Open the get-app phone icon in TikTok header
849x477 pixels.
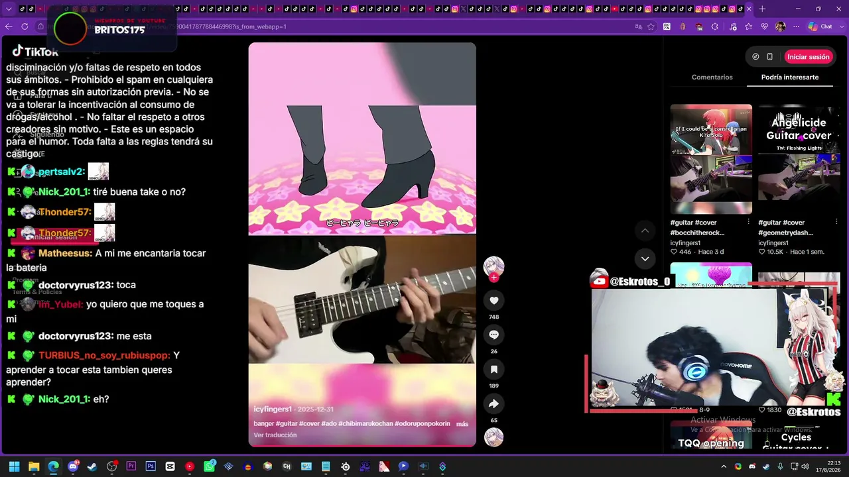pyautogui.click(x=769, y=57)
